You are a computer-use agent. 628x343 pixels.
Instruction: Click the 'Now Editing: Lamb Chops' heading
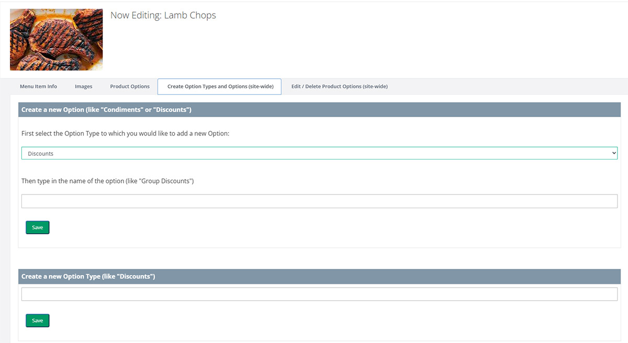pyautogui.click(x=163, y=15)
